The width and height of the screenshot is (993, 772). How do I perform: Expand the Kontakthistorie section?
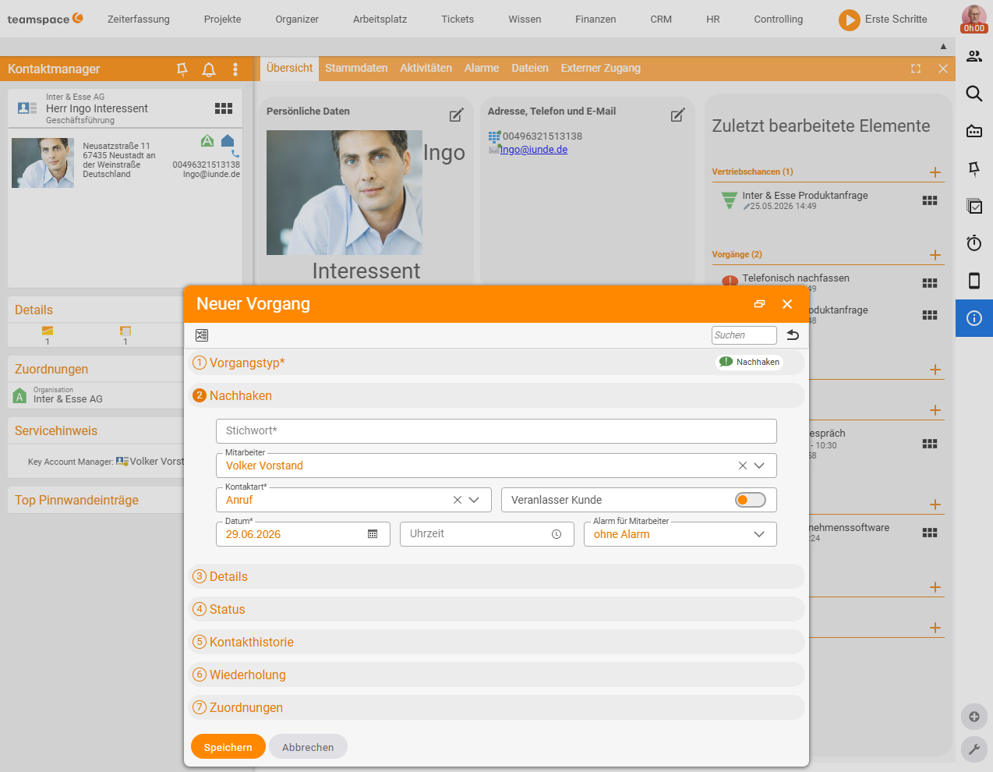click(497, 642)
